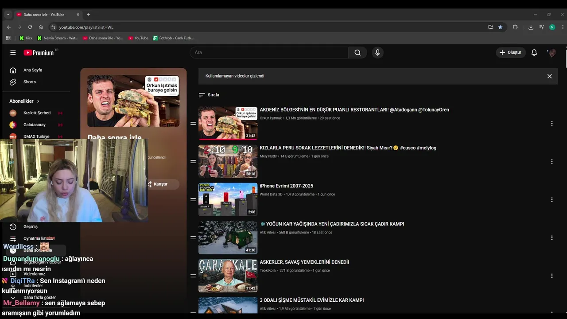
Task: Click reorder handle for ÇADIR KAMPI video
Action: click(x=193, y=238)
